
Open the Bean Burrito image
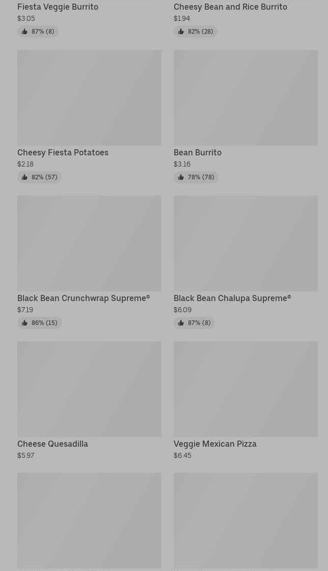point(245,98)
